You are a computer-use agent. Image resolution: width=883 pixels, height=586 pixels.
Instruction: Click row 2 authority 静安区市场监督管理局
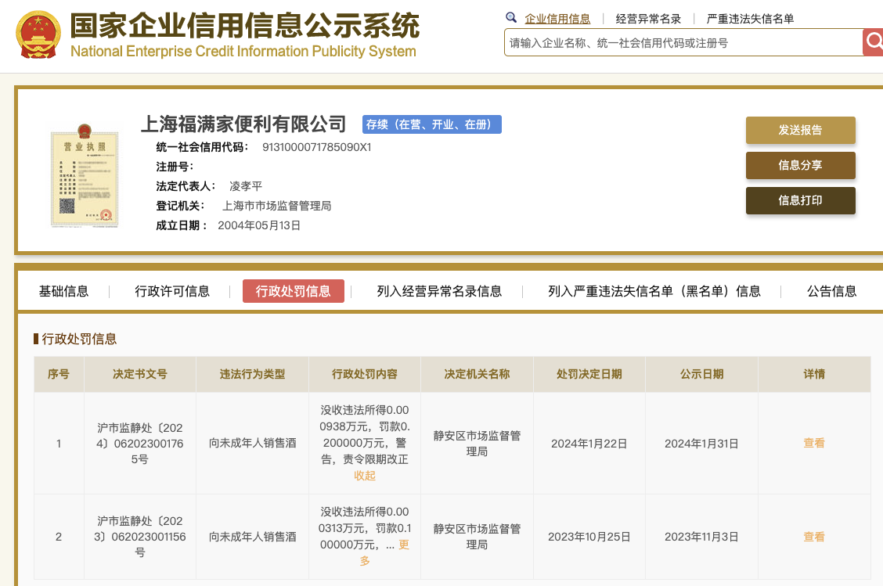pos(477,537)
